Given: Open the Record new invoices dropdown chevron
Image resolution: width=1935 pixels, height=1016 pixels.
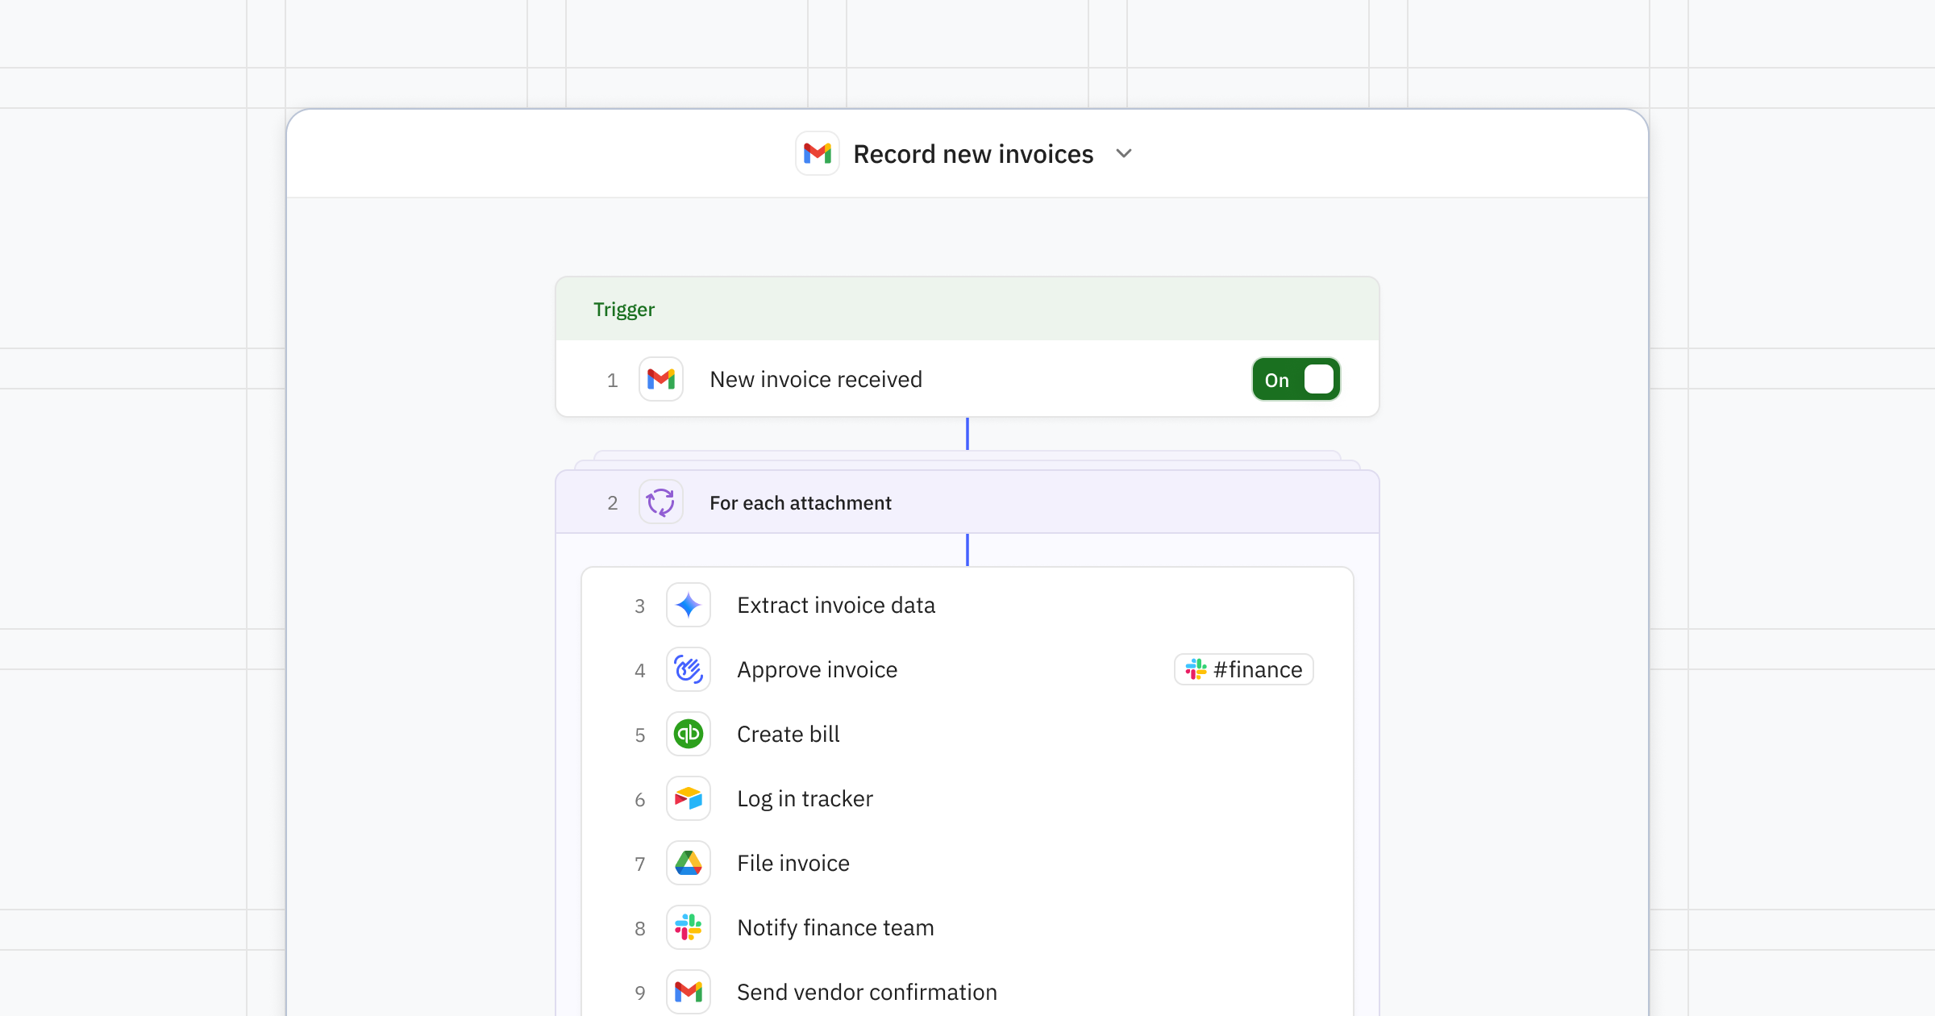Looking at the screenshot, I should pyautogui.click(x=1124, y=153).
